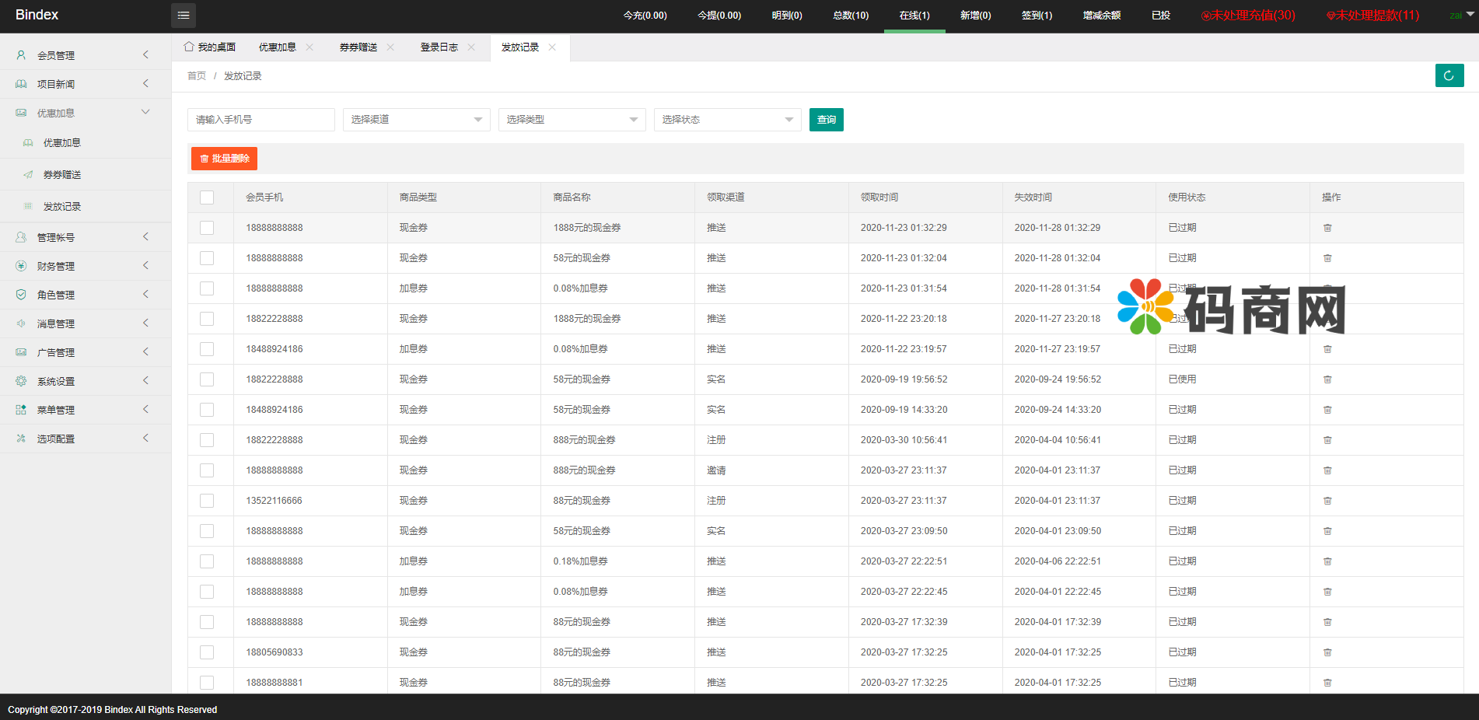This screenshot has width=1479, height=720.
Task: Expand the 选择状态 dropdown
Action: click(727, 120)
